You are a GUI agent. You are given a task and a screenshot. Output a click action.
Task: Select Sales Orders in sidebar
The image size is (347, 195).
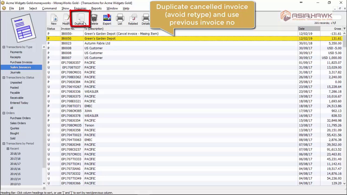[18, 123]
